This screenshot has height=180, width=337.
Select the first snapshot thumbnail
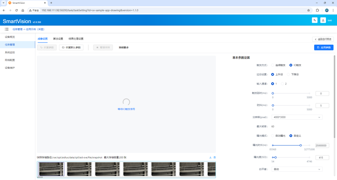(x=51, y=169)
